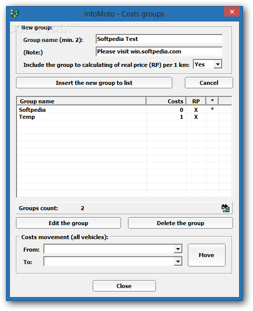
Task: Click Edit the group button
Action: click(x=68, y=223)
